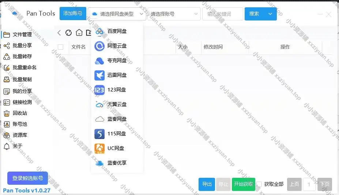Click the refresh icon in file toolbar
The height and width of the screenshot is (195, 339).
[68, 33]
